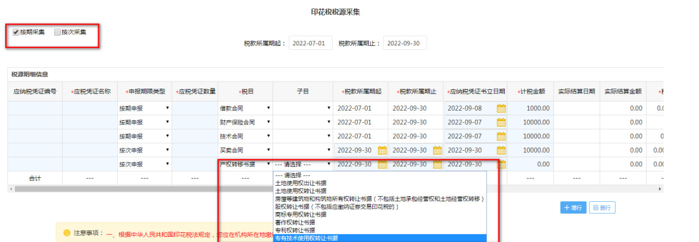Click the table scrollbar right arrow
This screenshot has width=699, height=242.
point(660,189)
